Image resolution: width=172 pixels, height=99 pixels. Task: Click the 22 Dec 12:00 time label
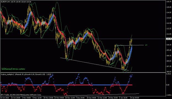102,98
